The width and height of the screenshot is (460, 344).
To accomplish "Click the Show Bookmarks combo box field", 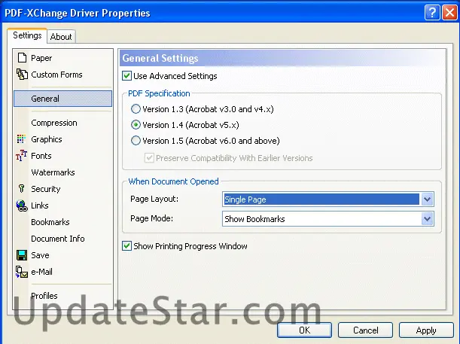I will click(328, 219).
